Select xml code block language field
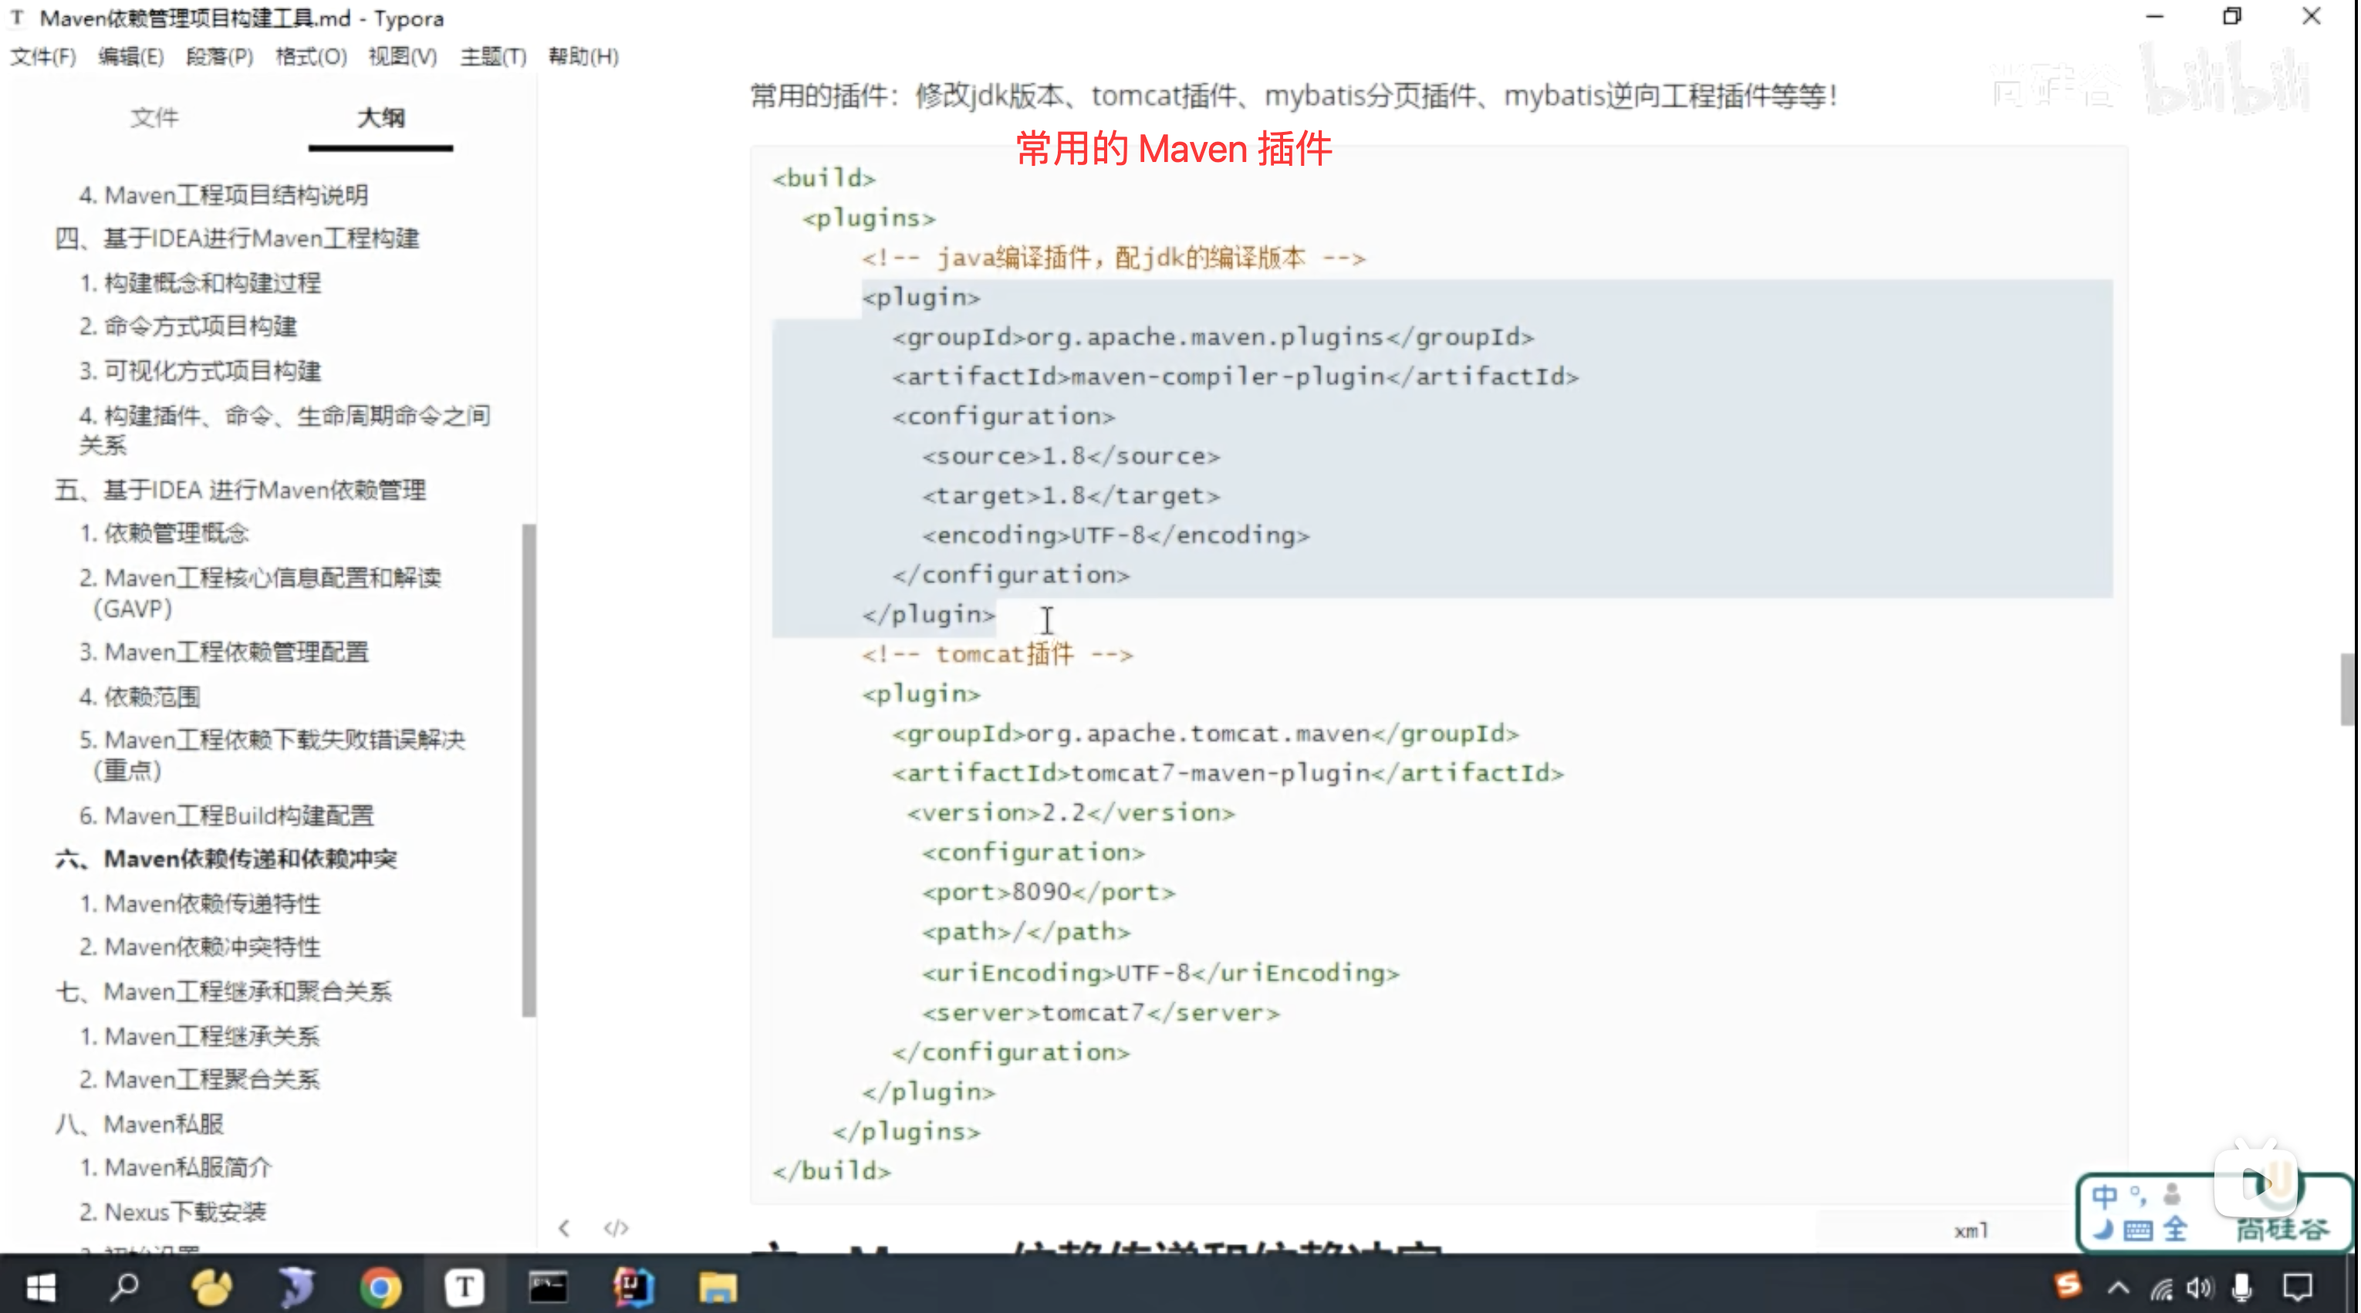 1971,1230
